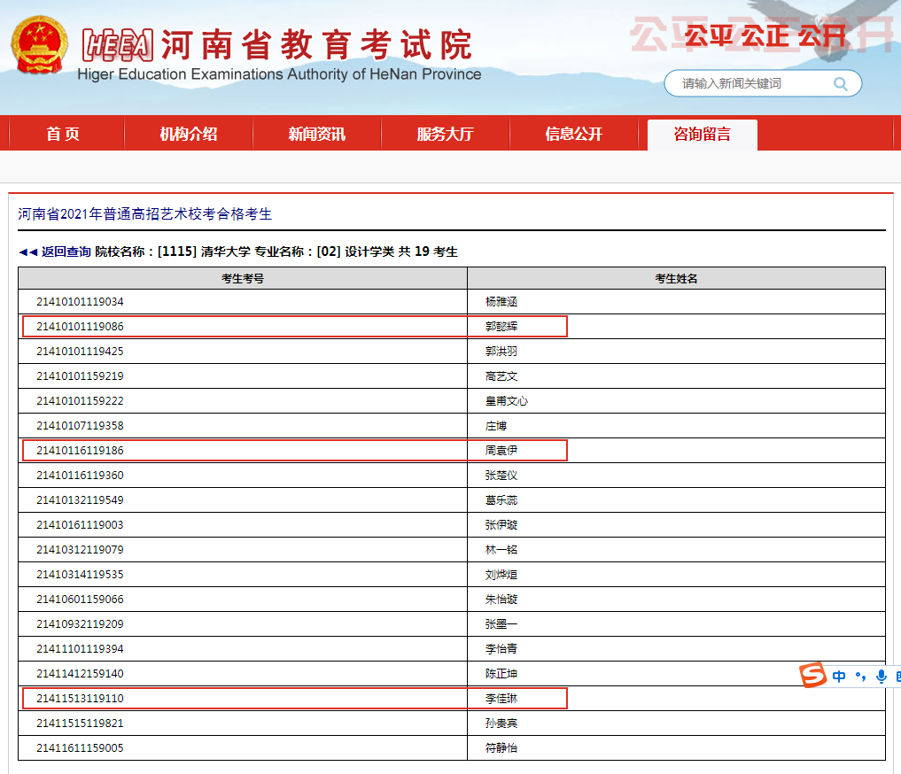
Task: Click the name 李怡青
Action: (501, 648)
